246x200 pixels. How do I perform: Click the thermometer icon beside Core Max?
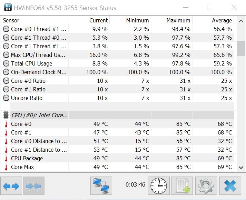[6, 167]
